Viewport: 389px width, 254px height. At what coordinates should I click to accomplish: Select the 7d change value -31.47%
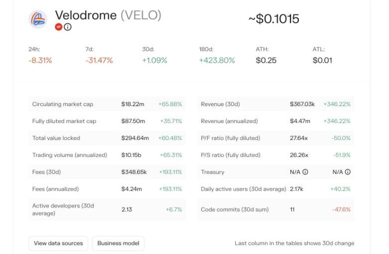tap(99, 60)
